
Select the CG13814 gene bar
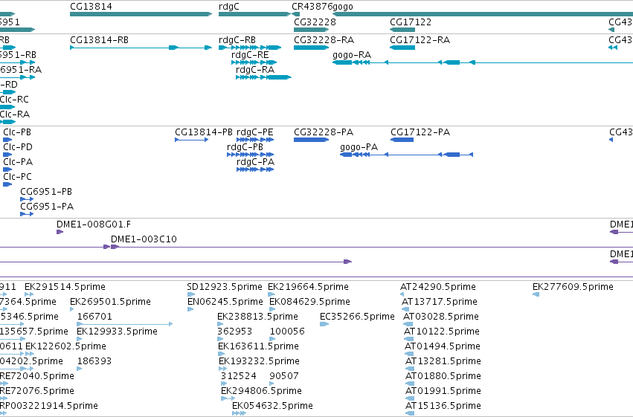coord(141,14)
